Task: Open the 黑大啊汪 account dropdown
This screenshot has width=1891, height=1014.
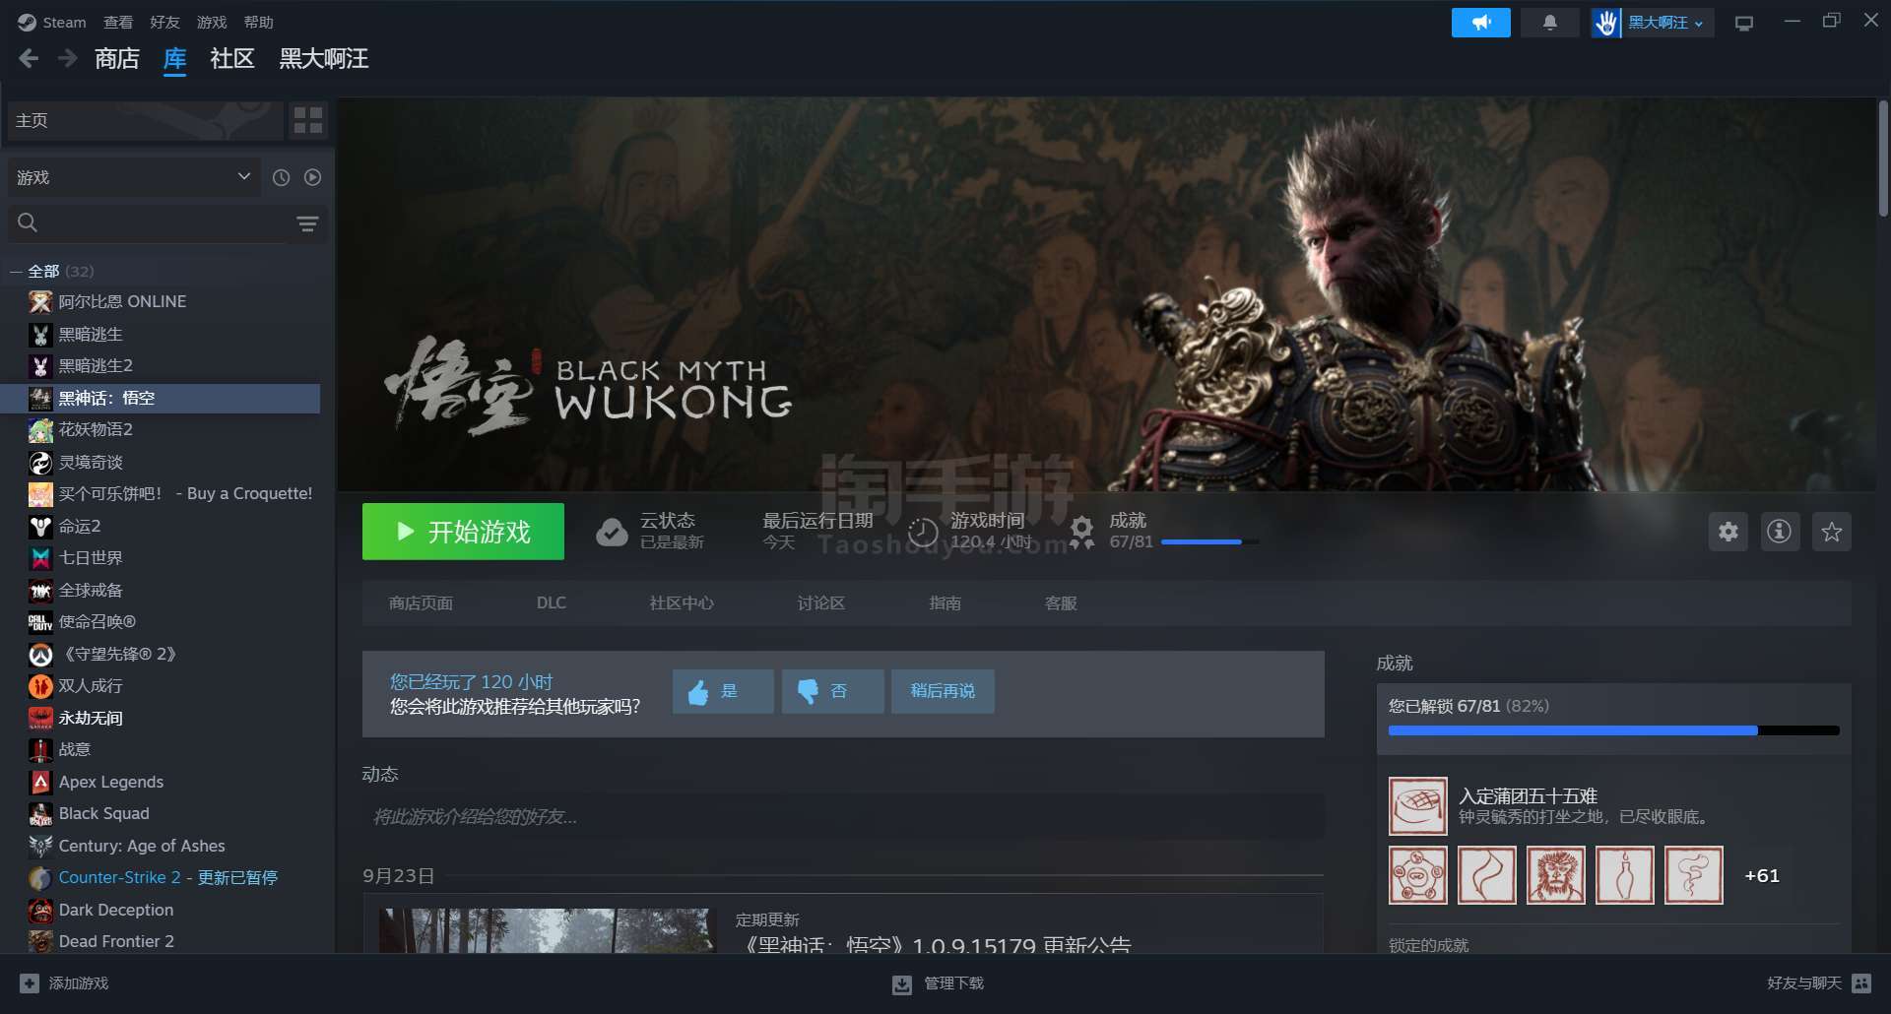Action: [1664, 23]
